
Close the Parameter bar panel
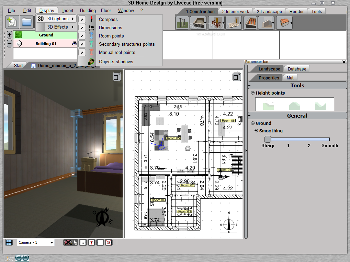coord(344,62)
